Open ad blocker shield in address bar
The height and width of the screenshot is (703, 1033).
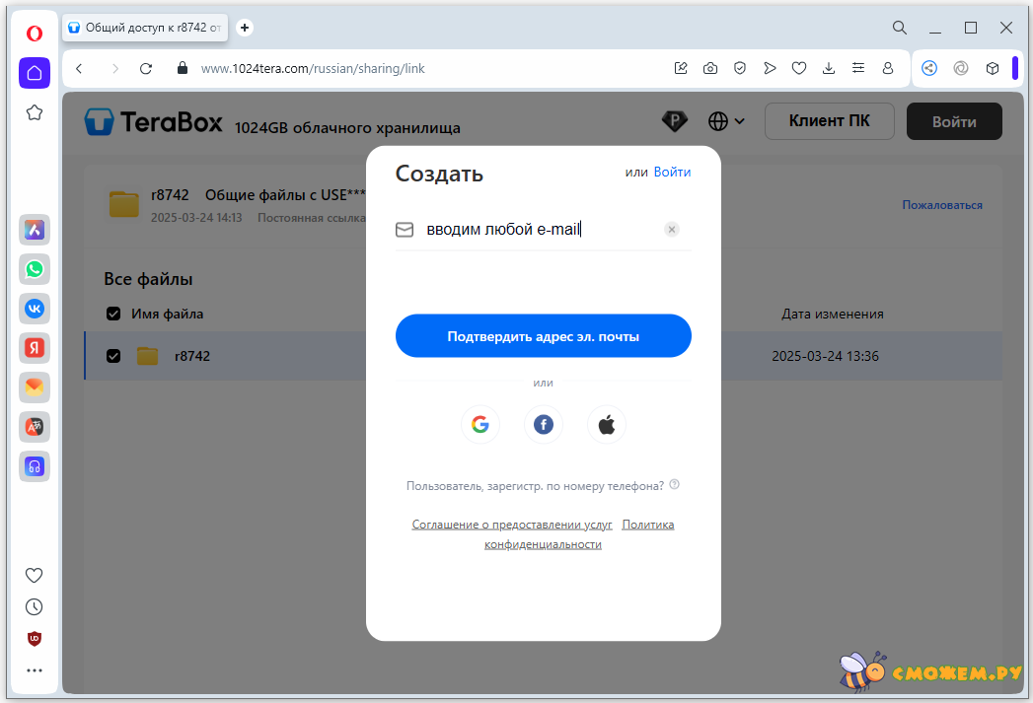(x=740, y=68)
